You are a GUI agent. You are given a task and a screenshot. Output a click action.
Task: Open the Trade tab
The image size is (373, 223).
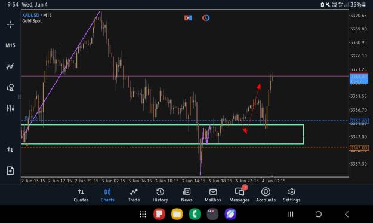(134, 195)
